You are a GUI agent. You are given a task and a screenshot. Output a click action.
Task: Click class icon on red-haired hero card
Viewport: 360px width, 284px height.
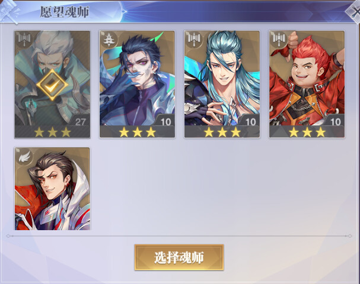click(279, 38)
